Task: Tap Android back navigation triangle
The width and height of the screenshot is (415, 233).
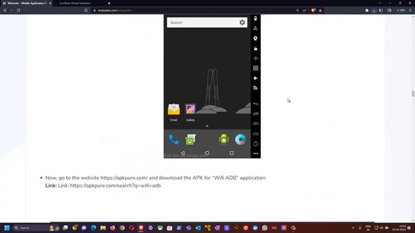Action: pos(183,153)
